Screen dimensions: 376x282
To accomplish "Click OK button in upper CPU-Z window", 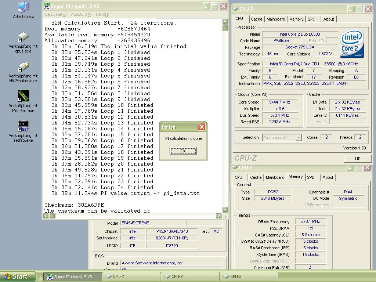I will [358, 159].
